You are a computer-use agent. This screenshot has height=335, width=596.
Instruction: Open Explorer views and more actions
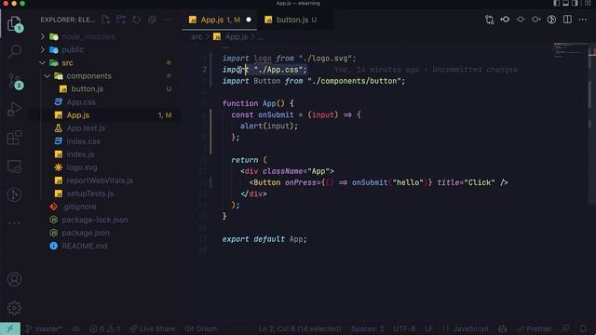pos(168,20)
